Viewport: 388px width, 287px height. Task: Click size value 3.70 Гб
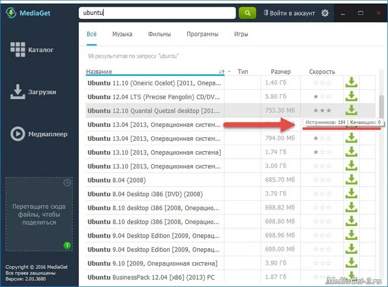click(x=275, y=193)
